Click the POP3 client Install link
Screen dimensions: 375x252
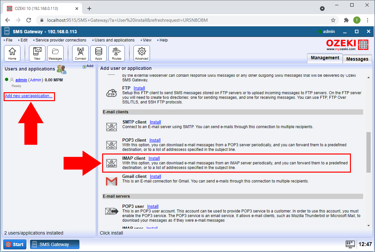[155, 140]
